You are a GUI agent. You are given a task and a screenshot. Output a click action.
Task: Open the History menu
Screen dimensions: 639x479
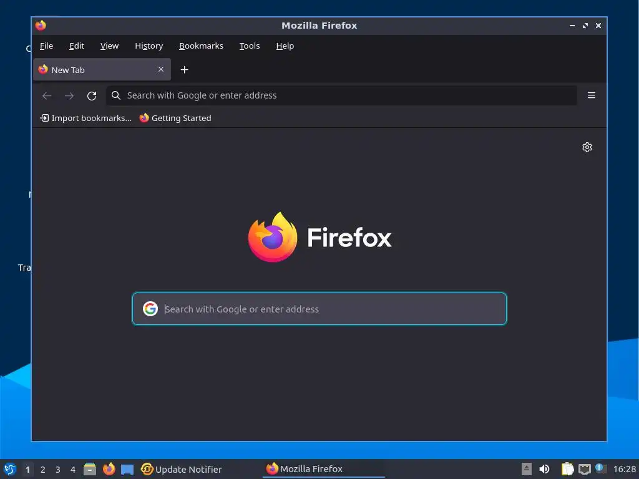(x=149, y=46)
